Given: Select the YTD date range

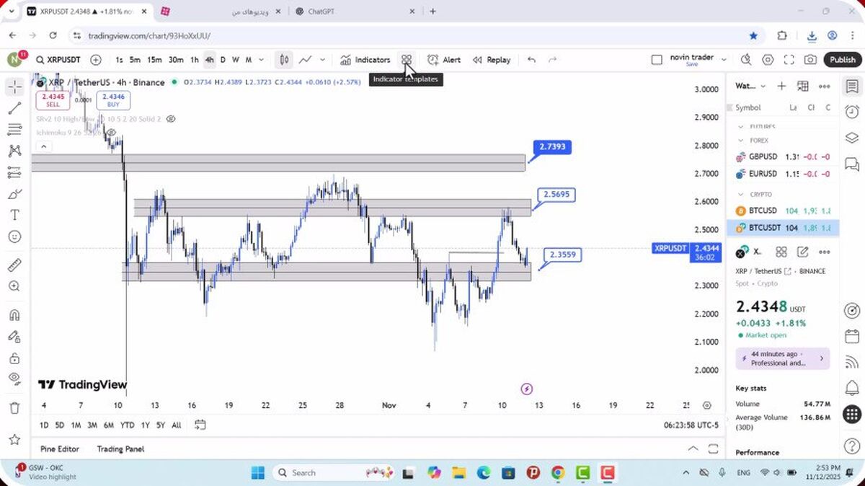Looking at the screenshot, I should (127, 425).
